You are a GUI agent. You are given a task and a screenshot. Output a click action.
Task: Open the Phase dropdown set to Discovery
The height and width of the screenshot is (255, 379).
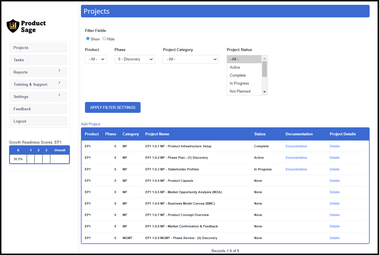(x=134, y=59)
